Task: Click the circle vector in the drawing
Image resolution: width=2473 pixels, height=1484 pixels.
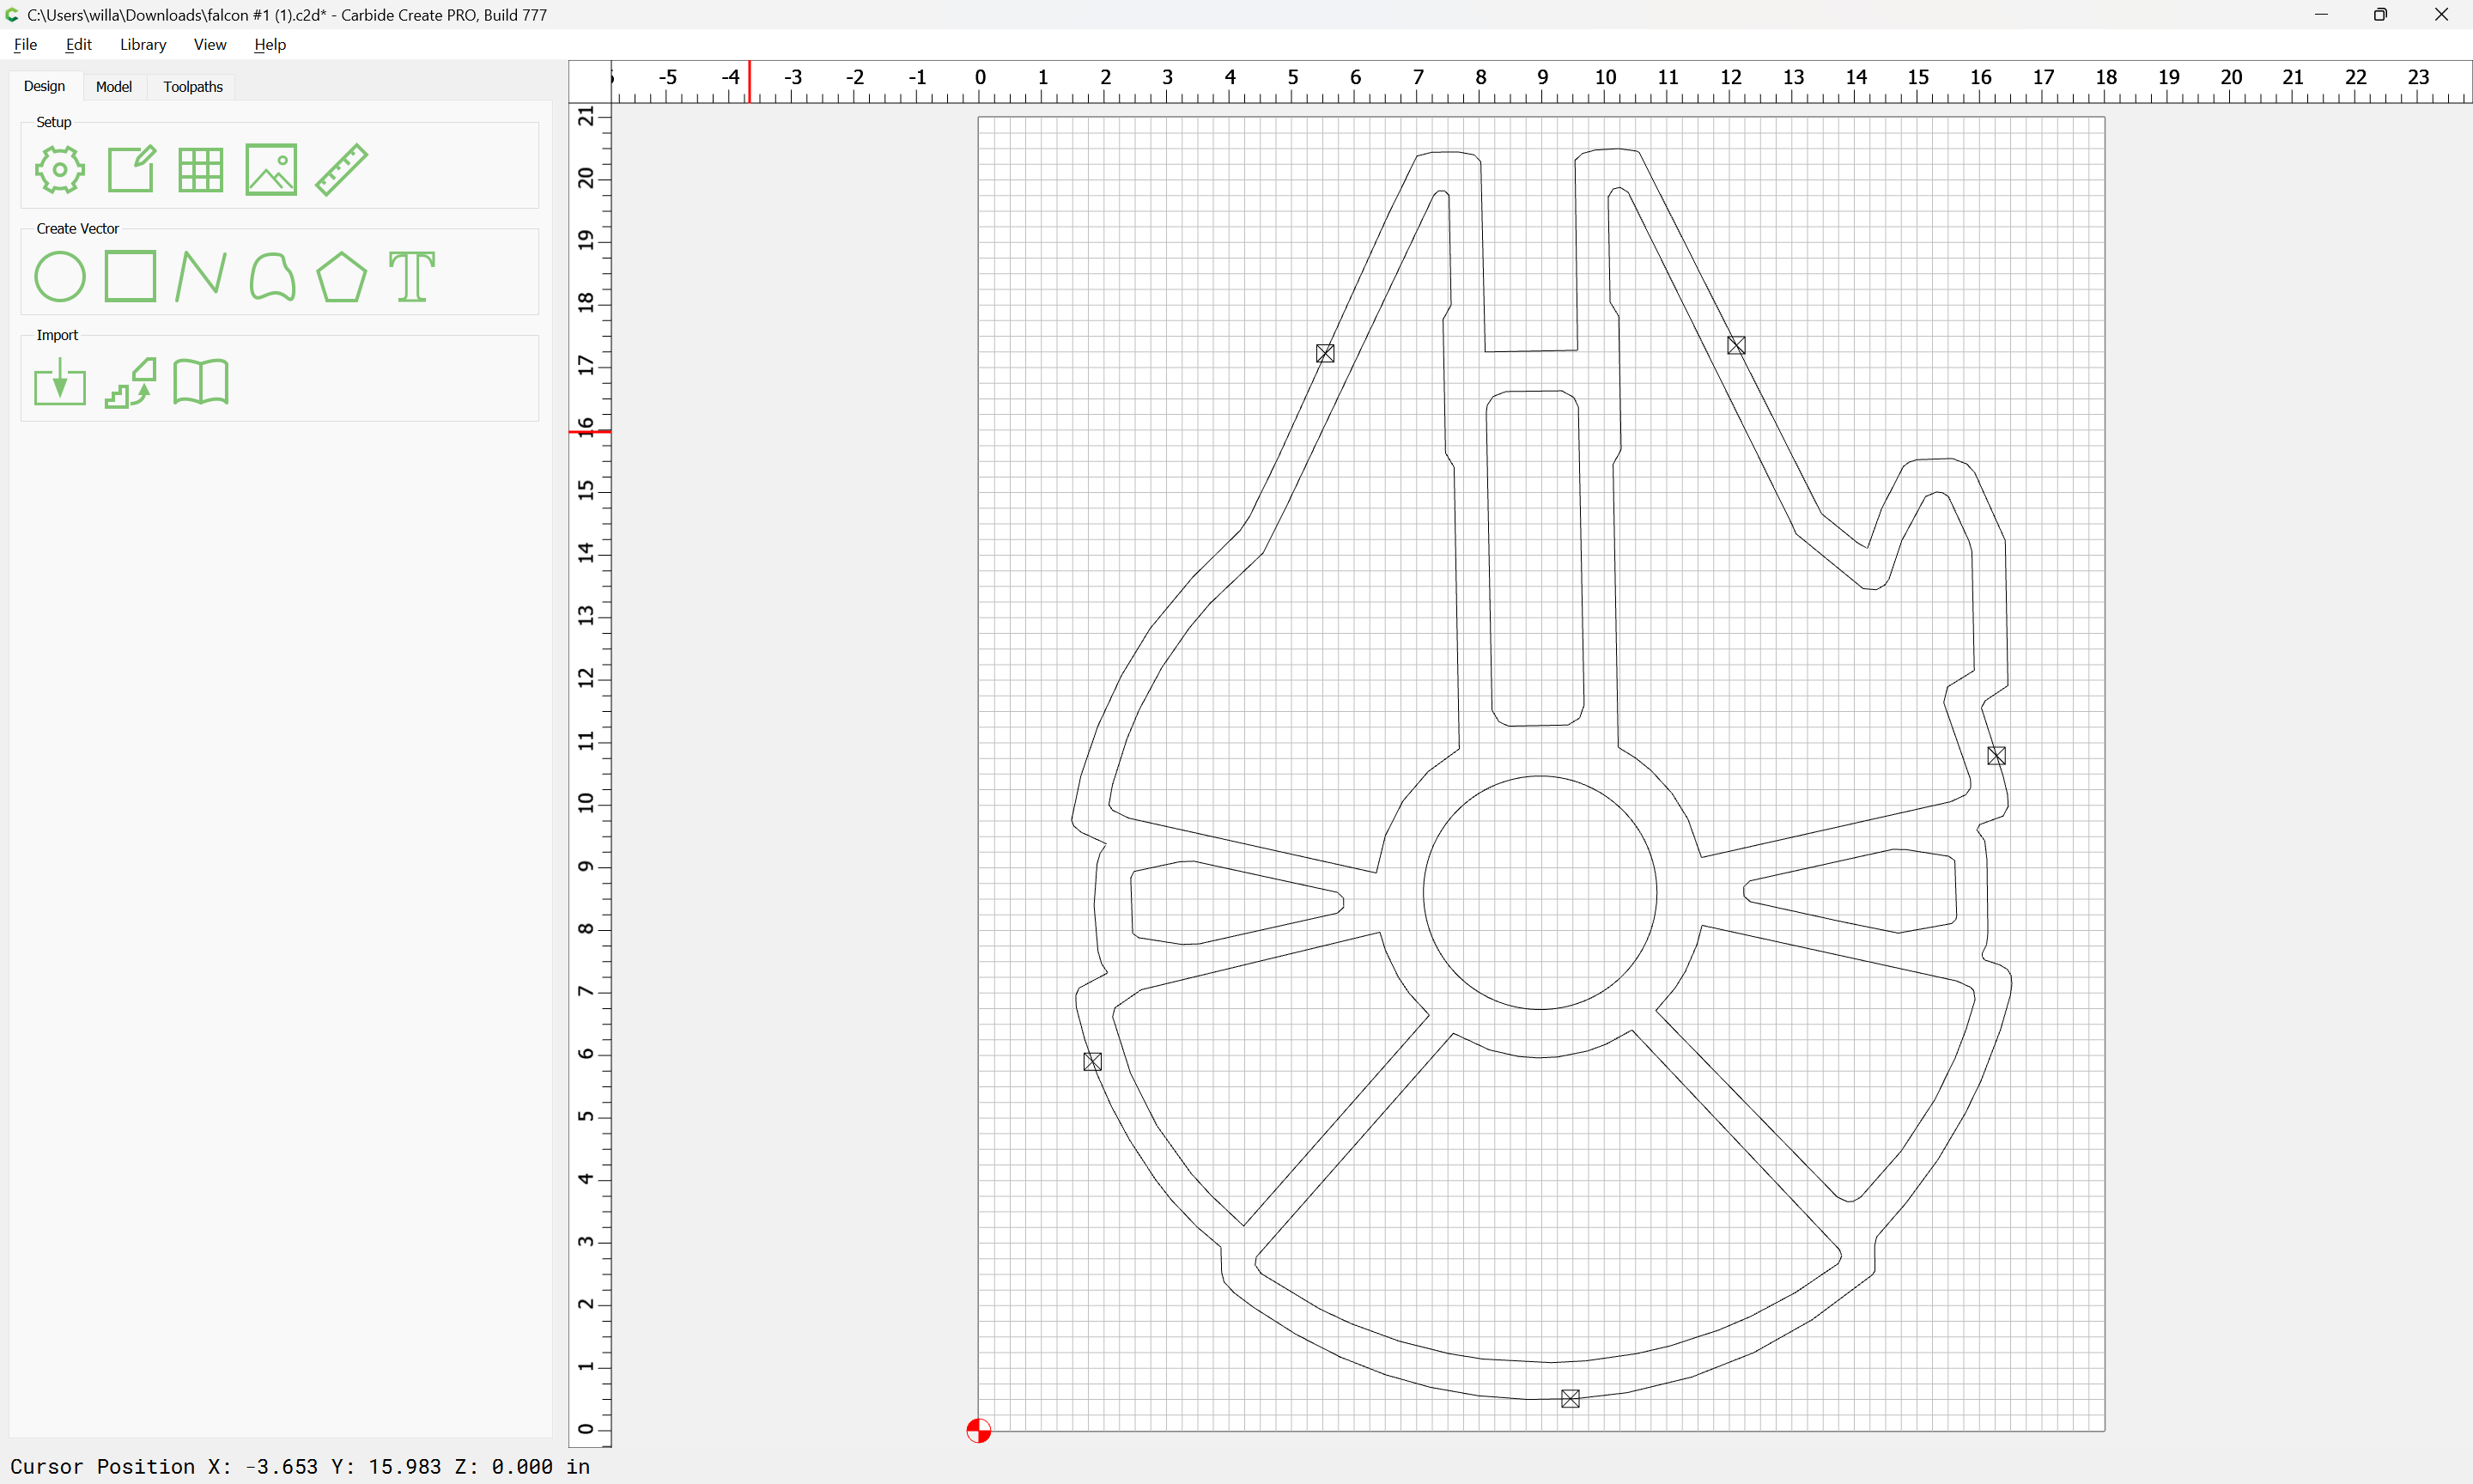Action: (1425, 893)
